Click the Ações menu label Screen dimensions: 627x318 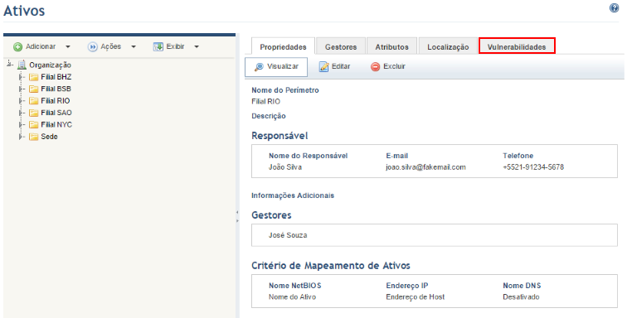tap(111, 46)
